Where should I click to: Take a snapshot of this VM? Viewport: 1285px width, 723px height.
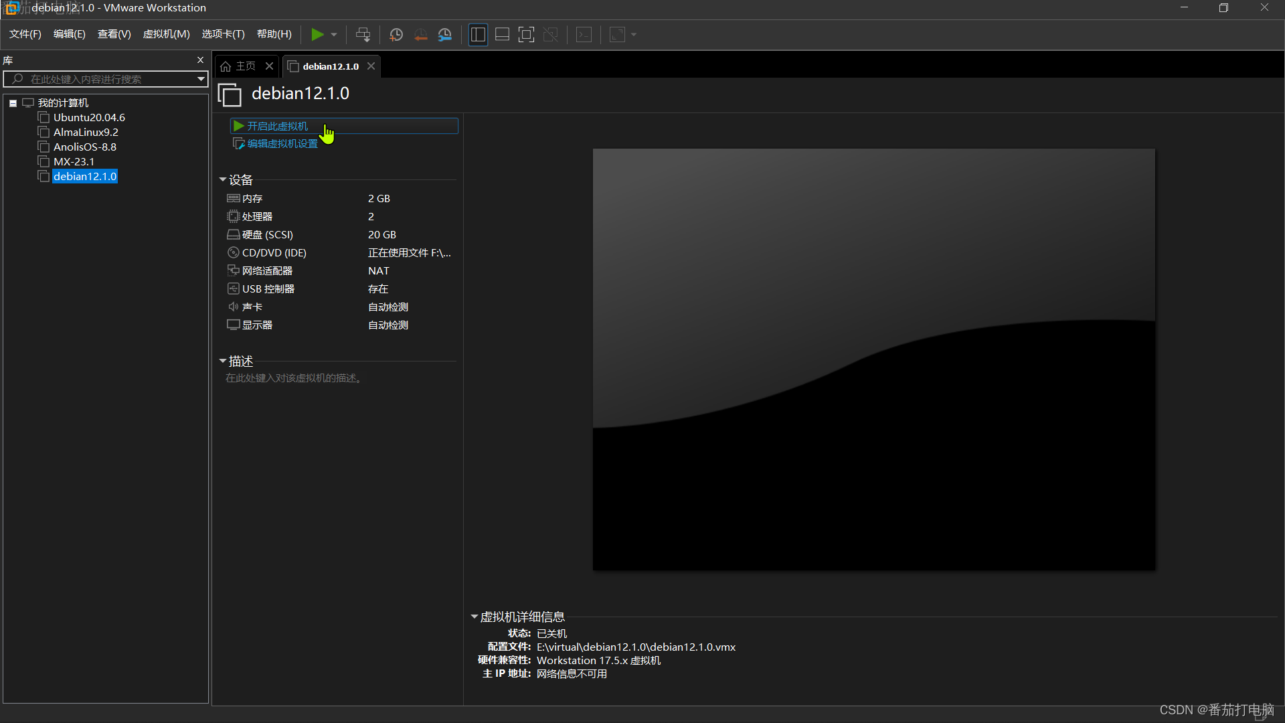click(x=396, y=34)
